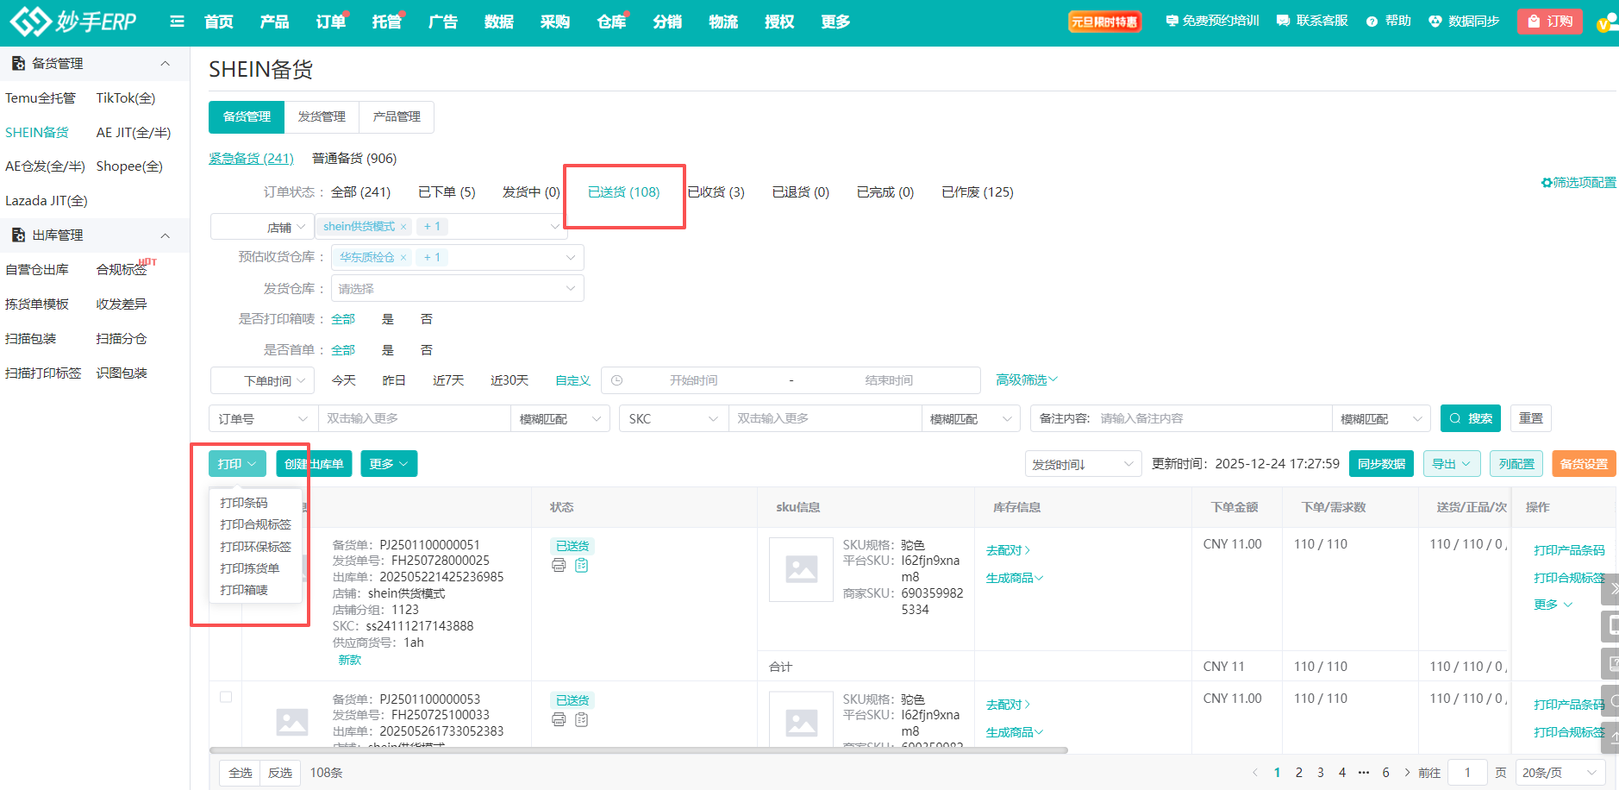Click the teal clipboard icon in first row

click(582, 566)
